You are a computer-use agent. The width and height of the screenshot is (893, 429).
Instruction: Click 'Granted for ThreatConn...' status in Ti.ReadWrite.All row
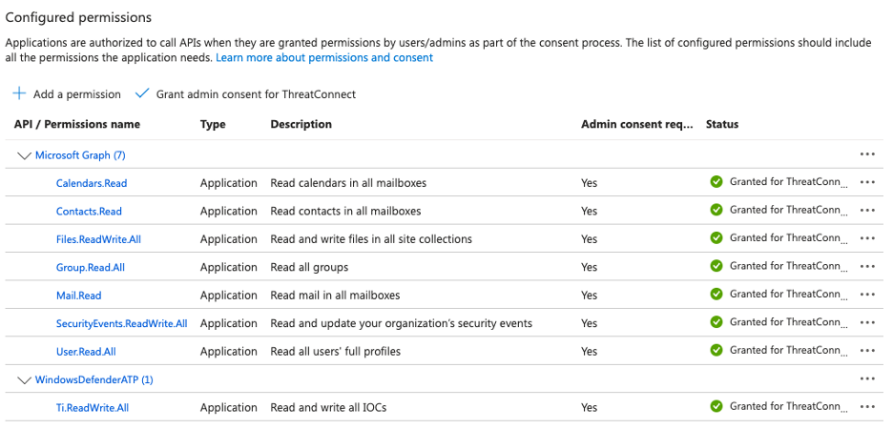(x=789, y=406)
